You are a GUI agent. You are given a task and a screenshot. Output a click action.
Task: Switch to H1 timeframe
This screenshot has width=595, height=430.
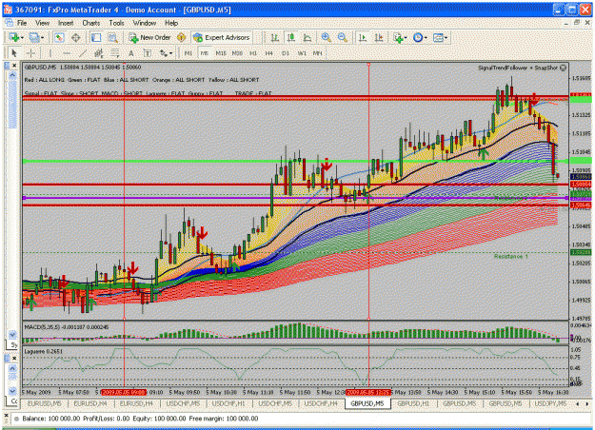pos(253,53)
